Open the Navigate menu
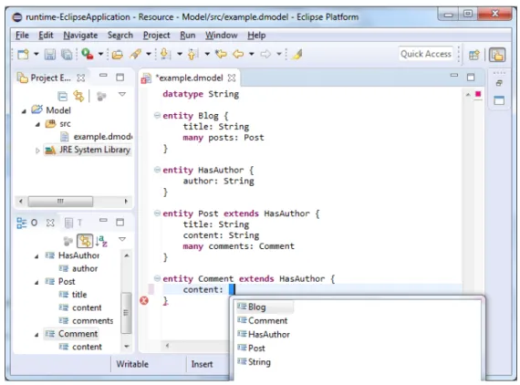Image resolution: width=520 pixels, height=385 pixels. click(x=80, y=36)
